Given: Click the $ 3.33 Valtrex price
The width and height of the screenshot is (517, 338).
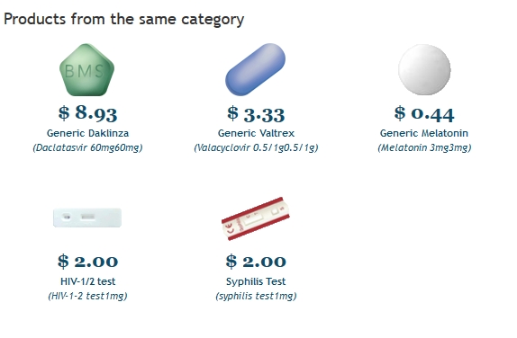Looking at the screenshot, I should coord(256,114).
